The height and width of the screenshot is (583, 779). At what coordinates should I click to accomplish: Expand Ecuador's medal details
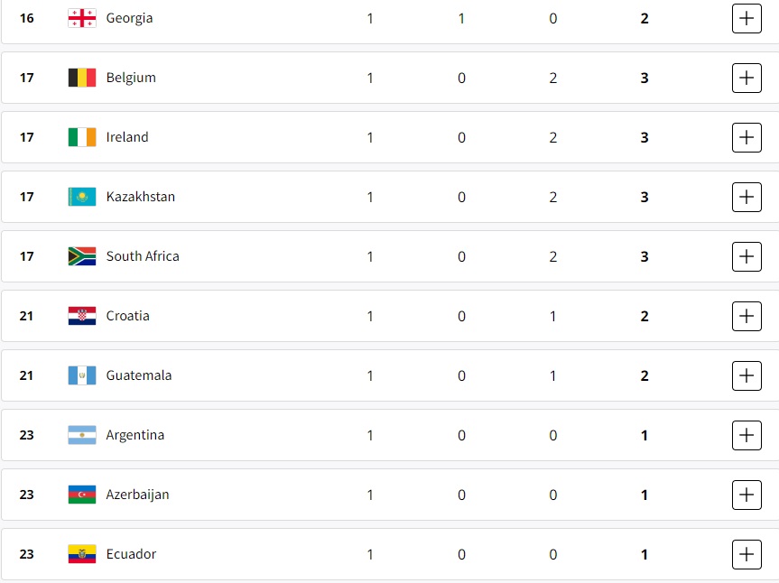coord(747,555)
